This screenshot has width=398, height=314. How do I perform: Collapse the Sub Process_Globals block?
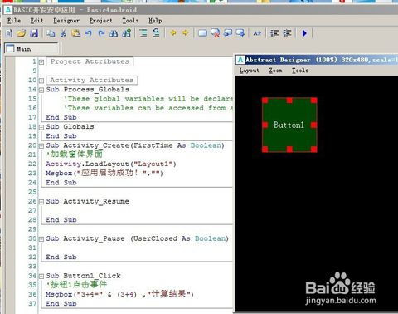(41, 90)
